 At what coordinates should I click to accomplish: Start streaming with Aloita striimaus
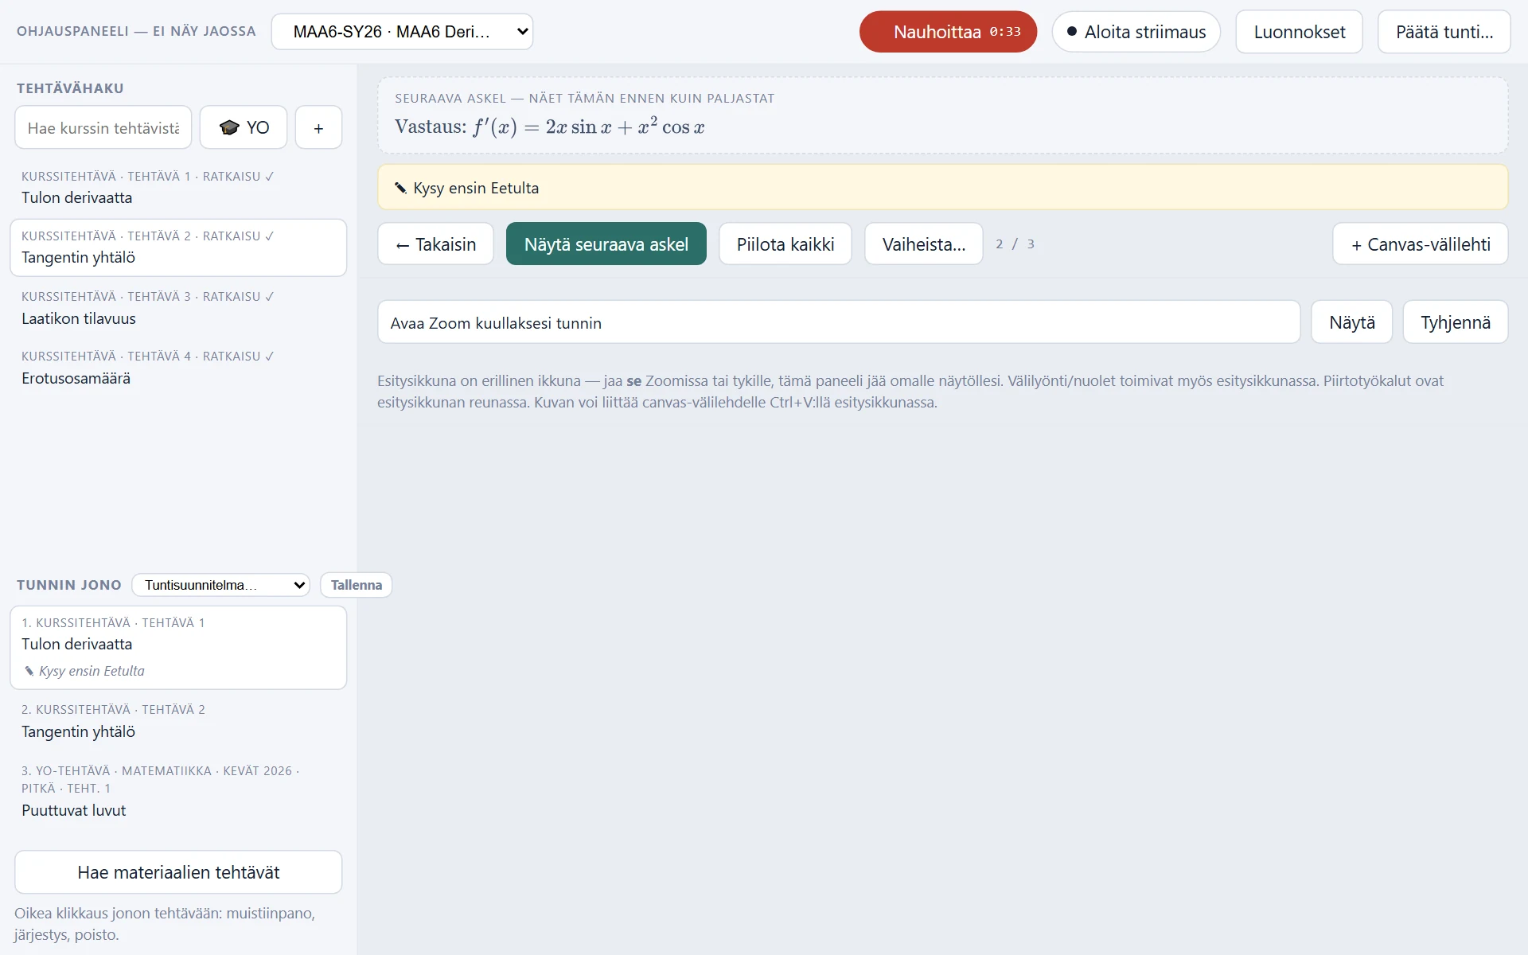click(x=1136, y=32)
